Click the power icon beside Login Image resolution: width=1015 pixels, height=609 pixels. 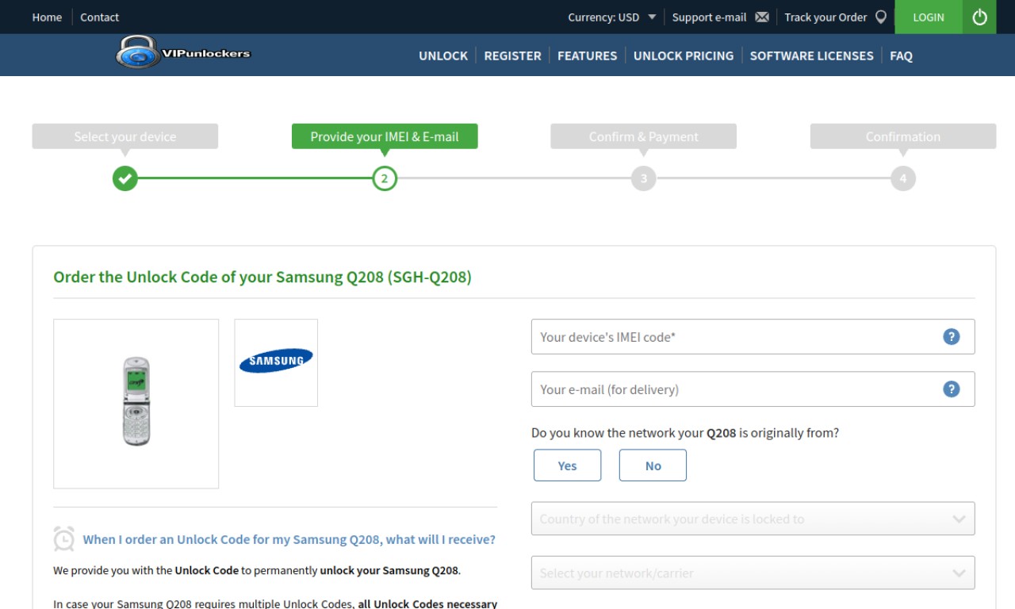click(x=979, y=17)
